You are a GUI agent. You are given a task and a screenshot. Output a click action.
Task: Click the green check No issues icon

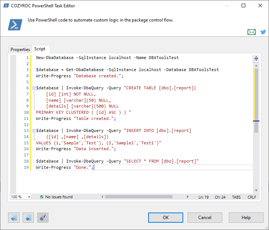[42, 197]
